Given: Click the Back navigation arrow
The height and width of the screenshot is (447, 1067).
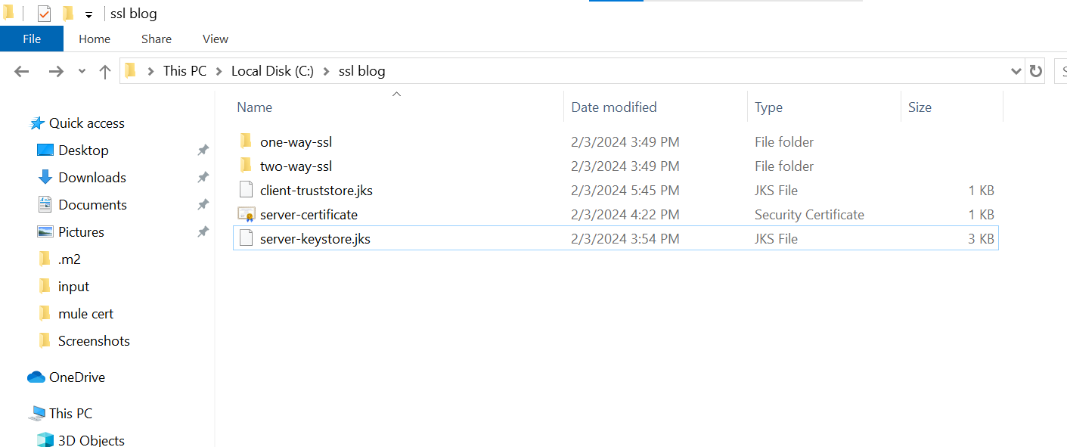Looking at the screenshot, I should [x=21, y=71].
